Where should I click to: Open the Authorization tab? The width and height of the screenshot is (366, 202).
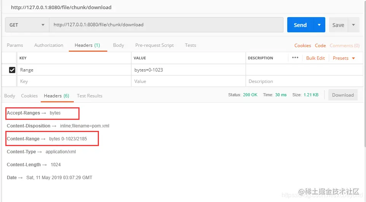tap(49, 45)
